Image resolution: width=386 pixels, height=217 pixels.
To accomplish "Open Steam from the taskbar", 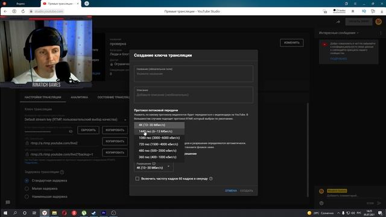I will [x=93, y=213].
